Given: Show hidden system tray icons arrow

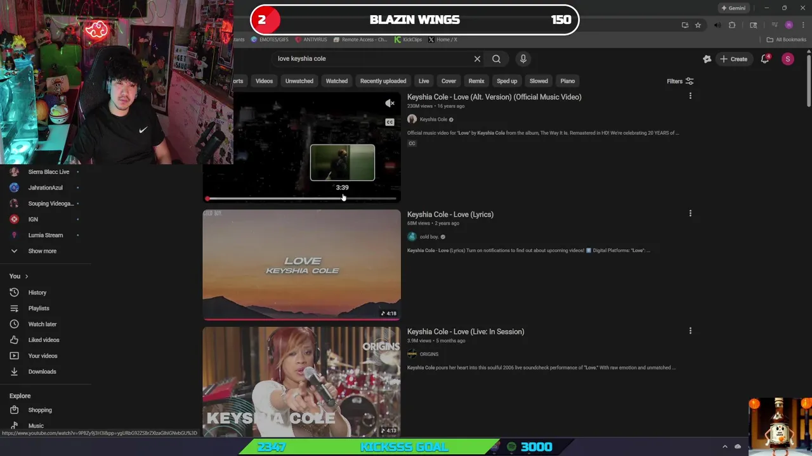Looking at the screenshot, I should (725, 446).
